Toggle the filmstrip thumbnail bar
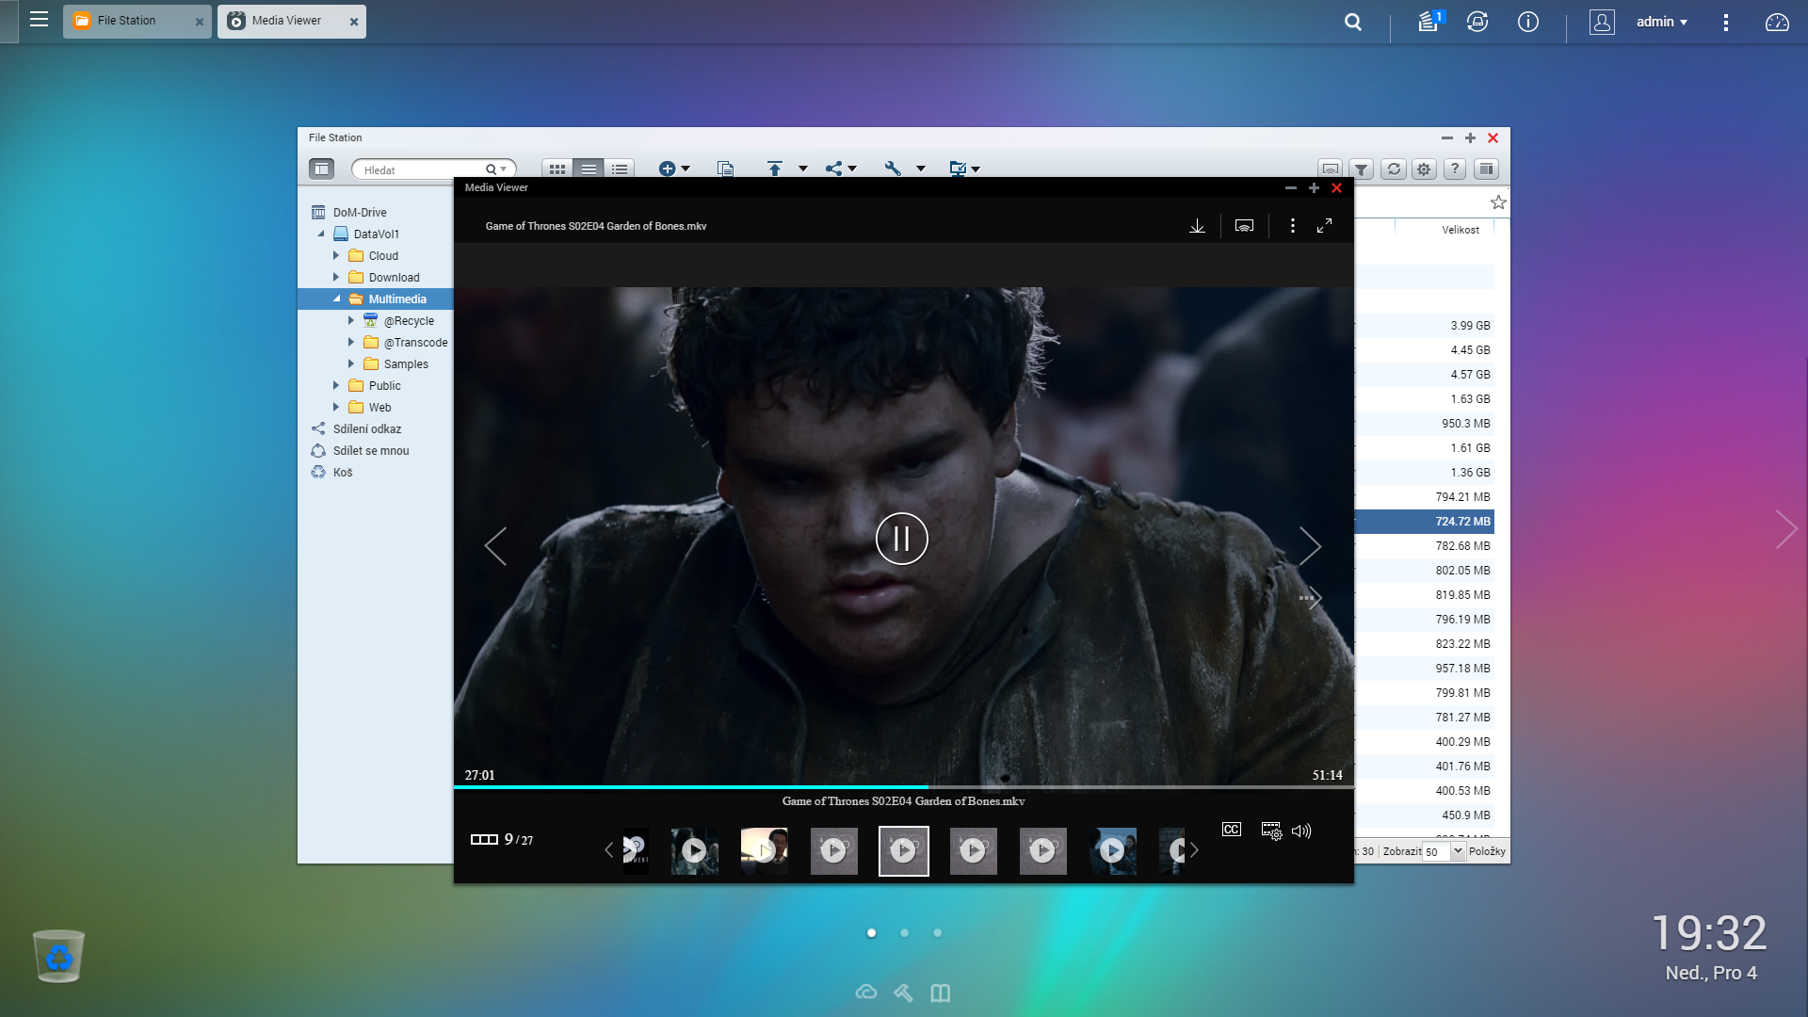Viewport: 1808px width, 1017px height. point(484,839)
